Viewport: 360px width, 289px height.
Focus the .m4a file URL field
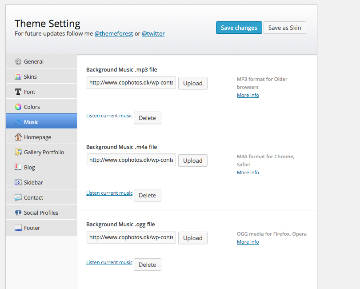click(131, 160)
